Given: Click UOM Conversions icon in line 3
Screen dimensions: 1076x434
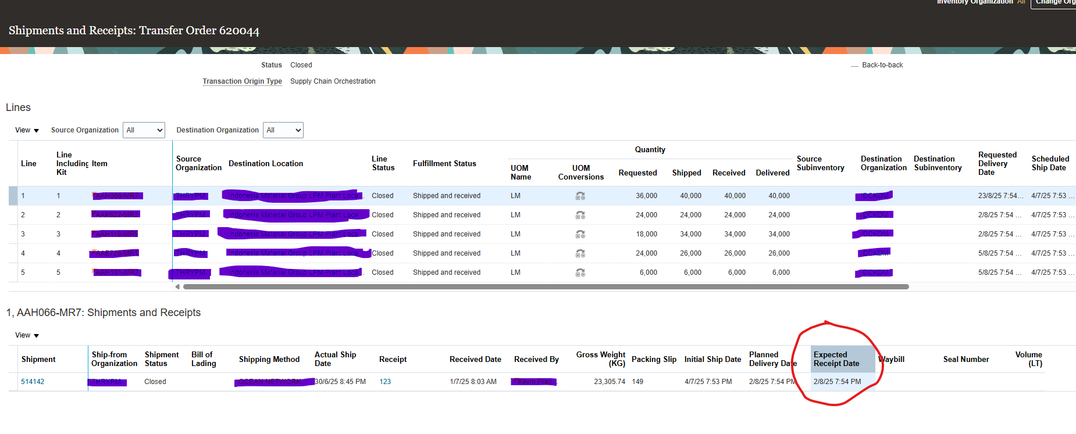Looking at the screenshot, I should tap(580, 235).
